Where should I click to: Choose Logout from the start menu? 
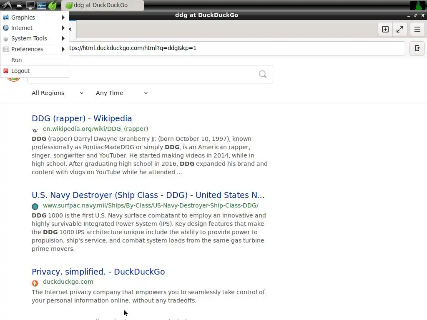pos(34,71)
